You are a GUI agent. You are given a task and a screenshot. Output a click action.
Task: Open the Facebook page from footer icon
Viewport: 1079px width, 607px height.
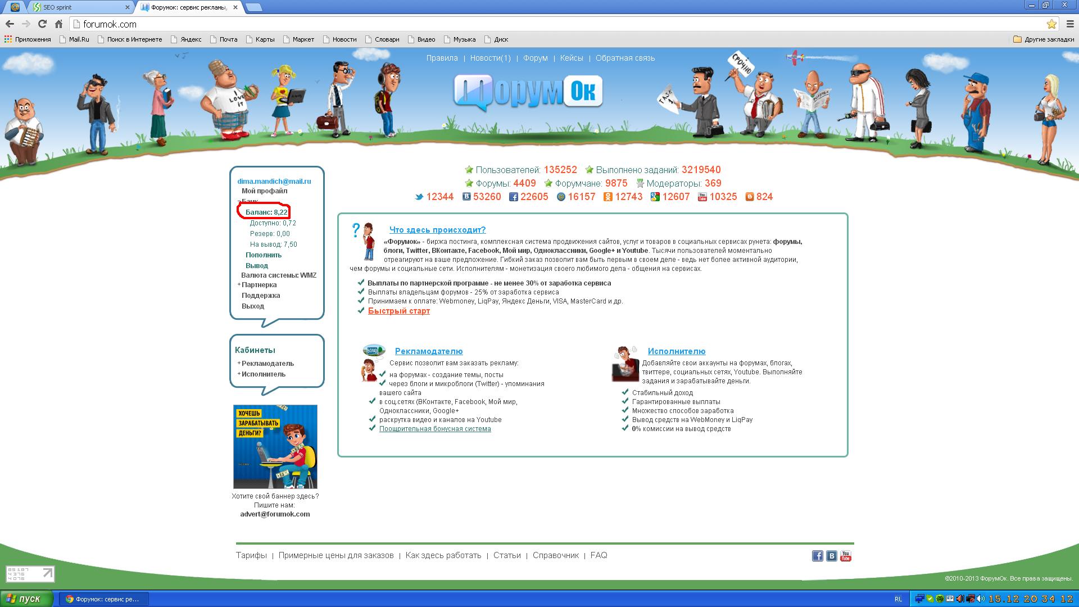[x=818, y=556]
